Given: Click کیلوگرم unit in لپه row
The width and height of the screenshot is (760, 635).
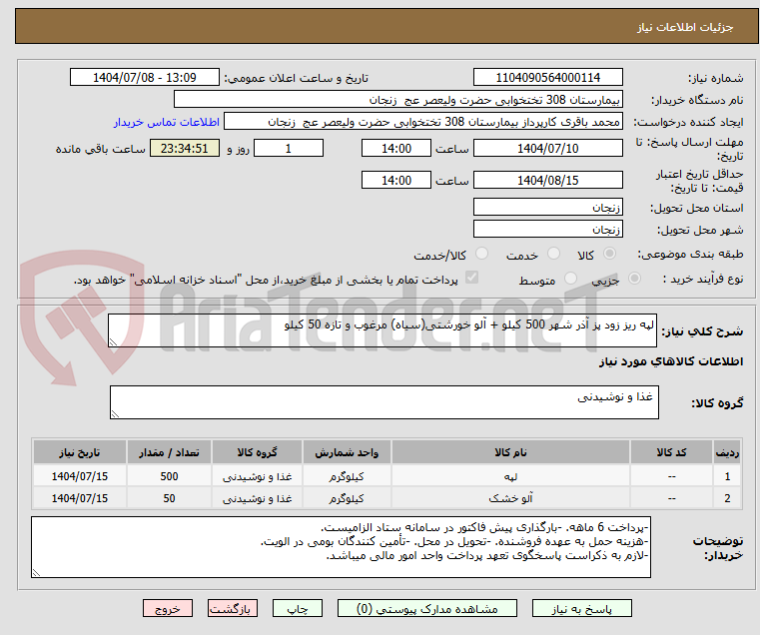Looking at the screenshot, I should [347, 476].
